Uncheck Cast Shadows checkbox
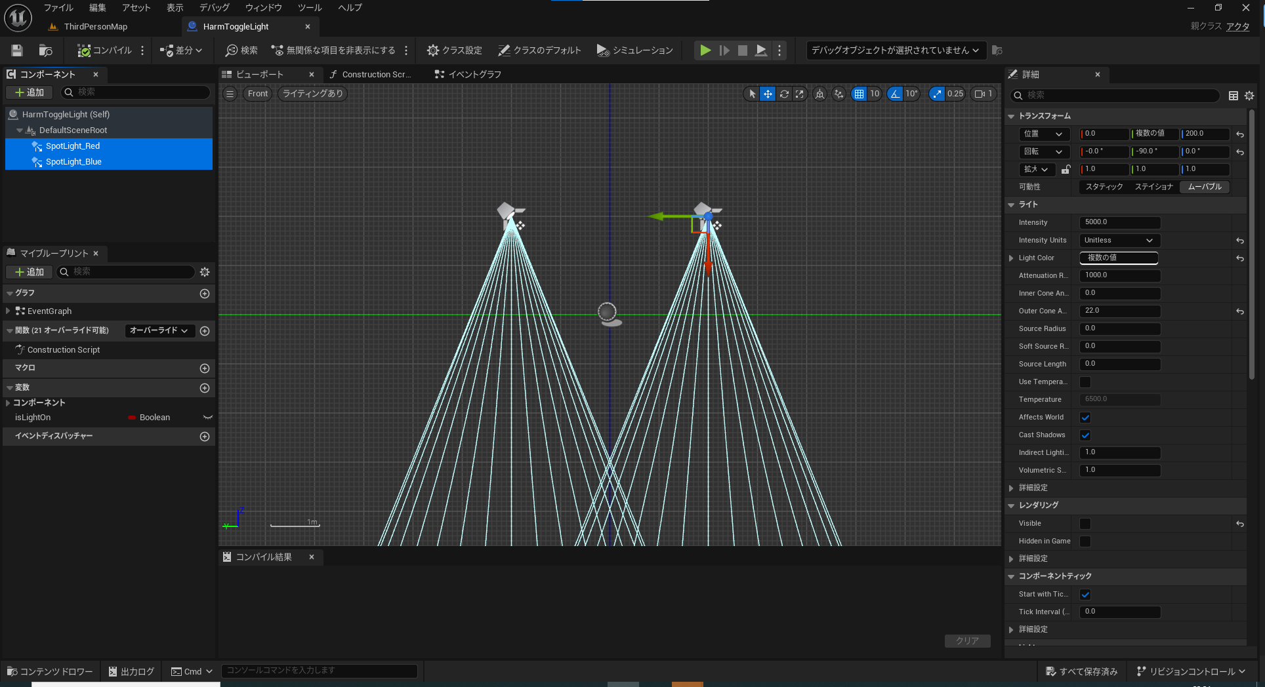This screenshot has height=687, width=1265. point(1085,435)
